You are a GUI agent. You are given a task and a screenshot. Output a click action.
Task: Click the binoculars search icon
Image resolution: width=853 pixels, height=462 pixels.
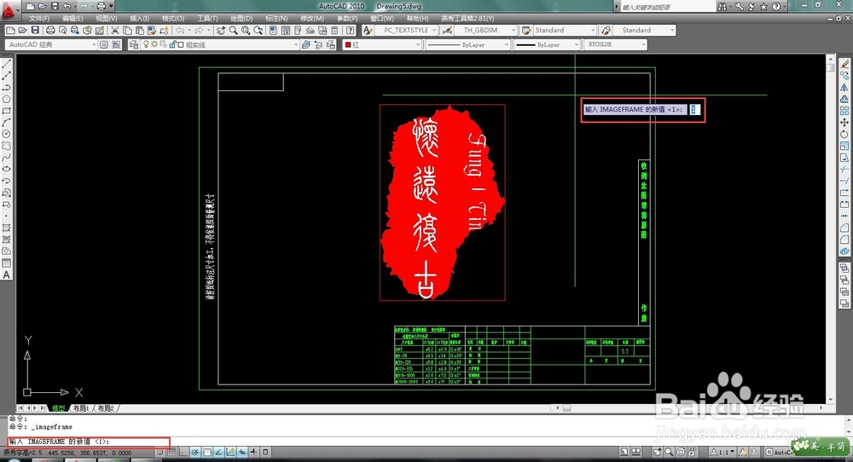pos(722,7)
